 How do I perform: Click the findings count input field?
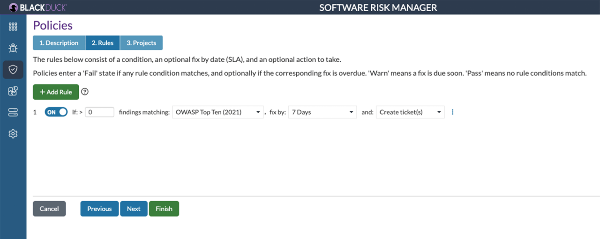pyautogui.click(x=99, y=112)
